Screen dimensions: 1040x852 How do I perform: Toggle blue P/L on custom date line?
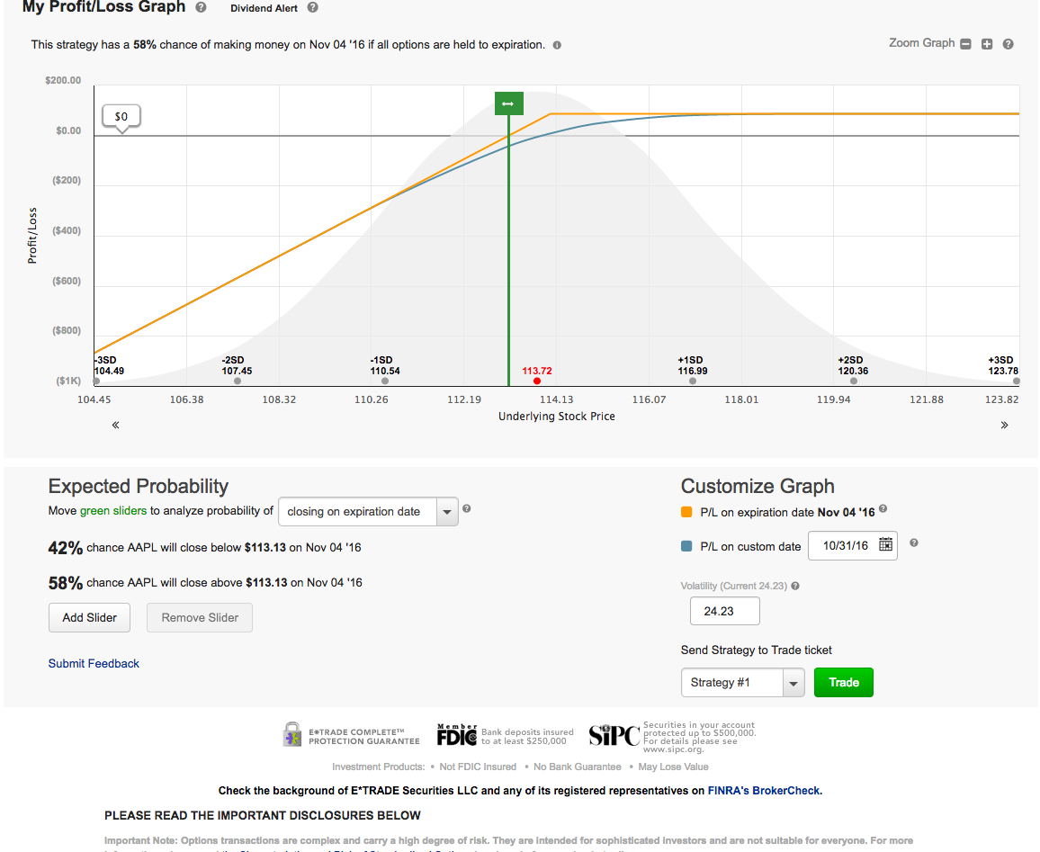(x=687, y=546)
